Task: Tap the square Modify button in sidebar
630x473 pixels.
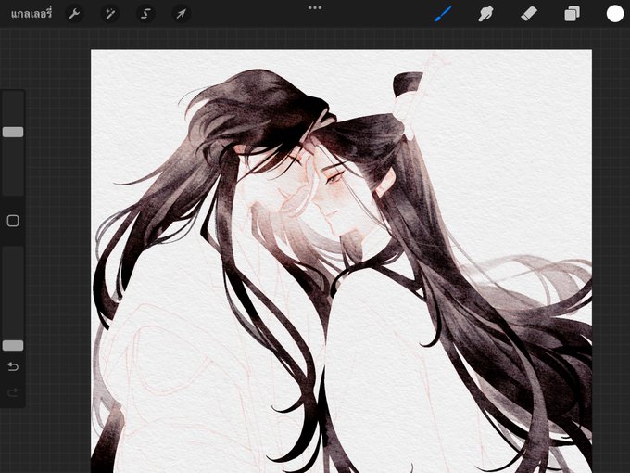Action: [13, 221]
